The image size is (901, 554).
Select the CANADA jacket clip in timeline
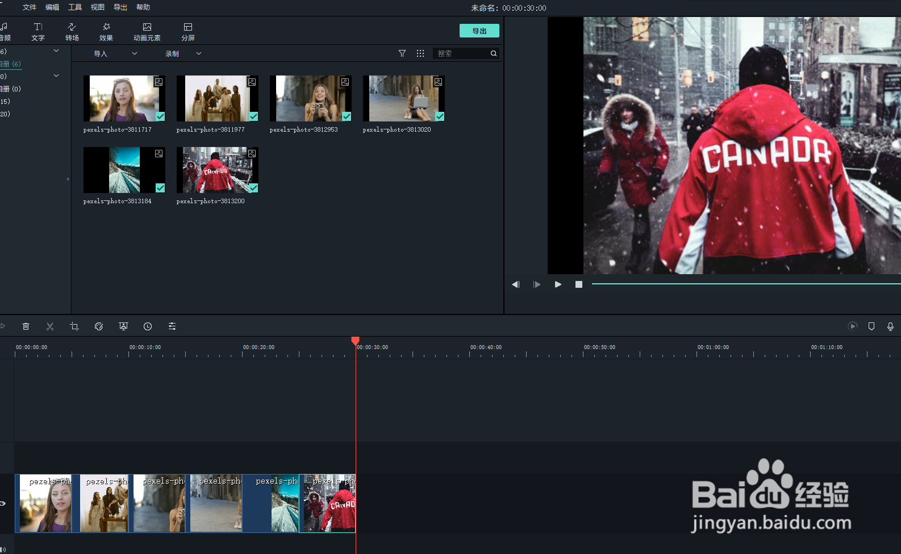tap(327, 503)
